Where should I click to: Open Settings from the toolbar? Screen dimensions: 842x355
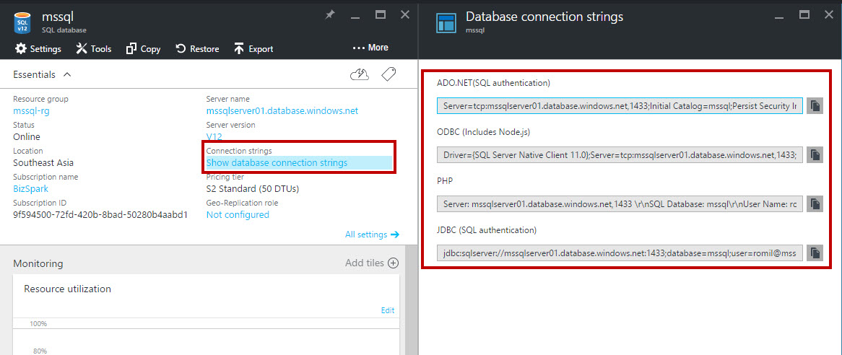pos(38,49)
